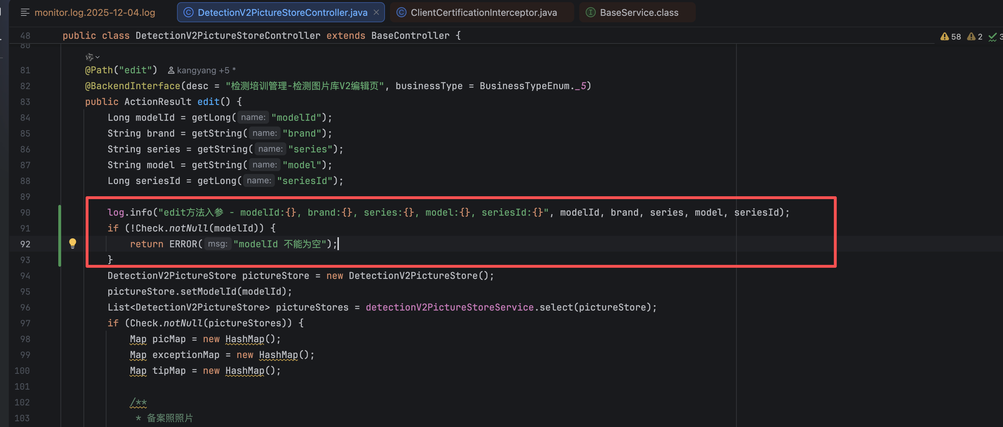This screenshot has height=427, width=1003.
Task: Close the DetectionV2PictureStoreController.java tab
Action: coord(376,13)
